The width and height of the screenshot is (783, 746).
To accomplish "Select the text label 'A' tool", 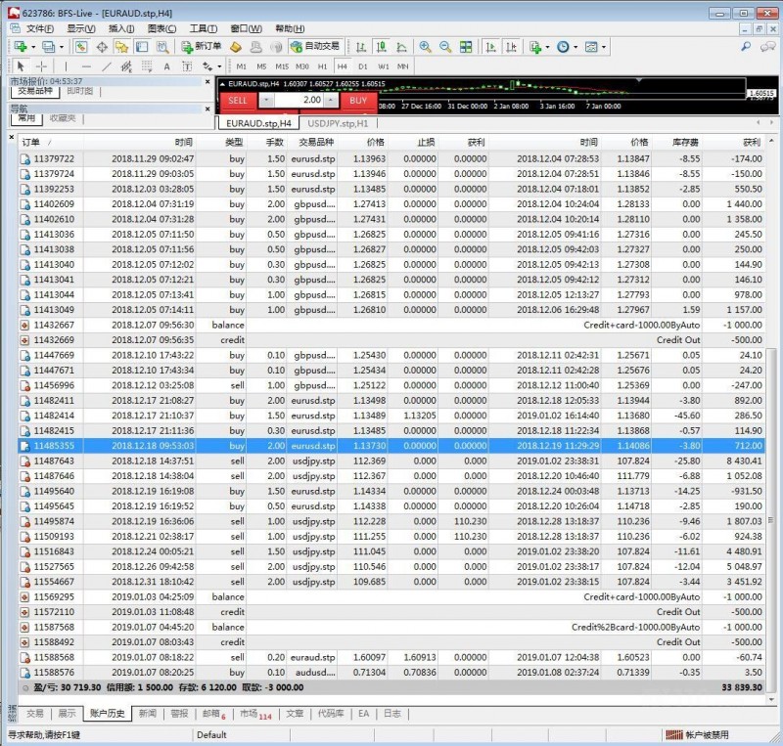I will pyautogui.click(x=166, y=66).
